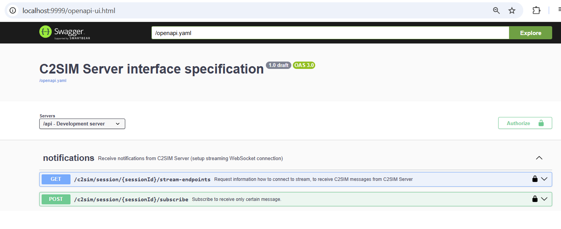Bookmark this page with the star icon
This screenshot has width=561, height=229.
point(512,10)
